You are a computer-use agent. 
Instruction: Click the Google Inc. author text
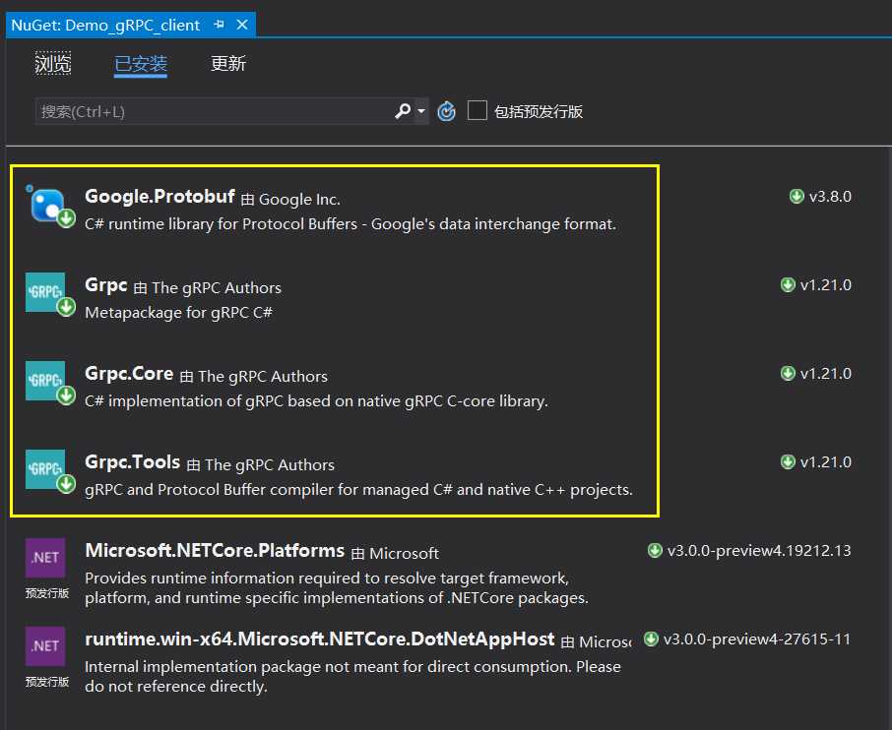299,200
